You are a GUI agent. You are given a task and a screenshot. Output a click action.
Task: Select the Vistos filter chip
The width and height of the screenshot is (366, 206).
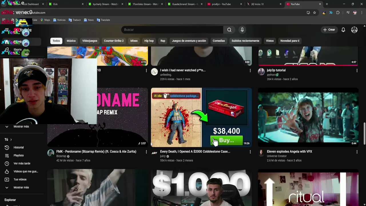270,41
